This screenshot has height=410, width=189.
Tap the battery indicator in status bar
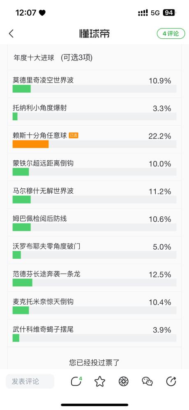point(169,12)
